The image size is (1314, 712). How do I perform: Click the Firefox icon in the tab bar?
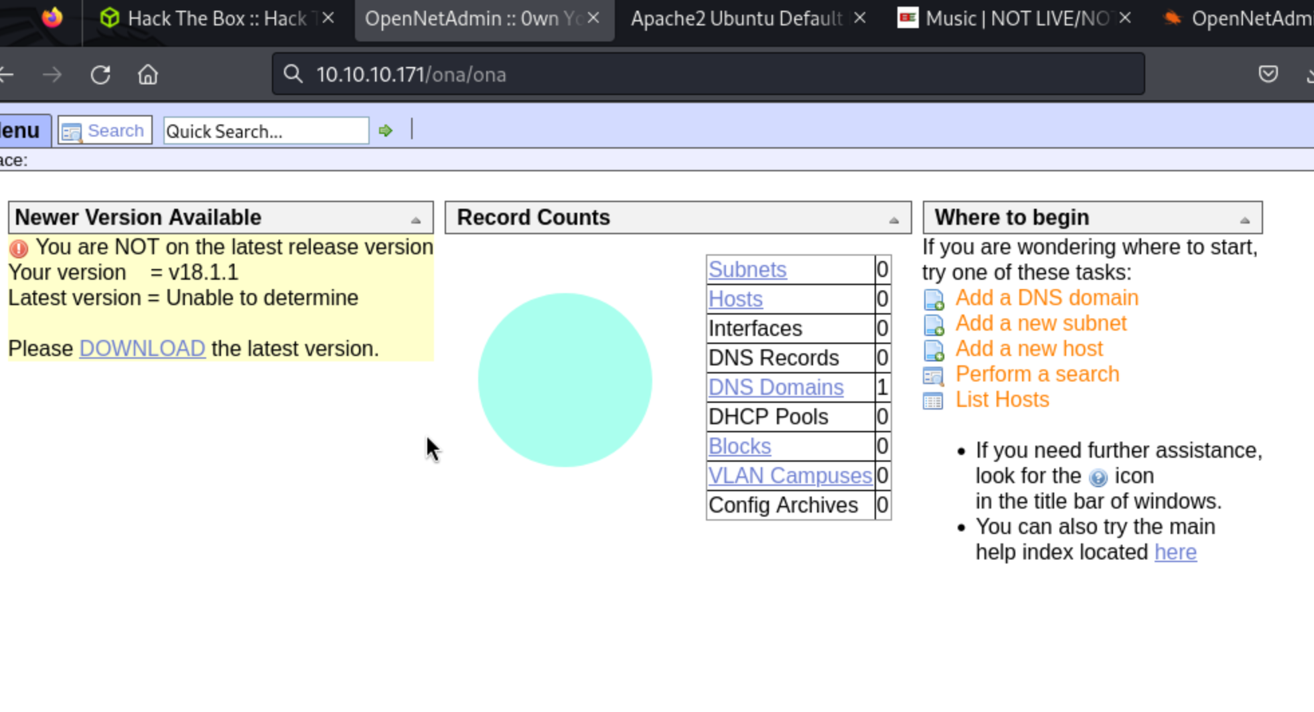click(x=52, y=17)
